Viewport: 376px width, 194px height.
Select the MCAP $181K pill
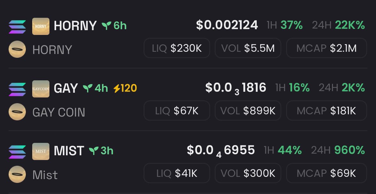326,110
